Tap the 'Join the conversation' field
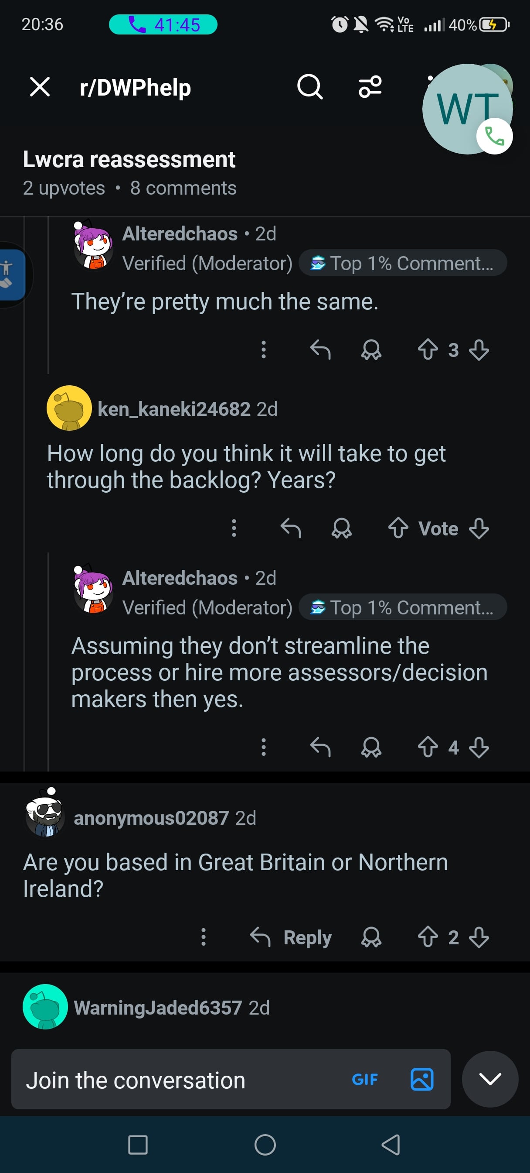This screenshot has width=530, height=1173. 182,1080
